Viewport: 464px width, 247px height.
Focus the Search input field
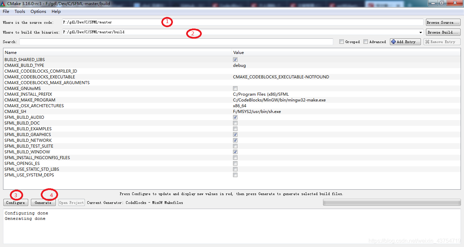(x=176, y=42)
